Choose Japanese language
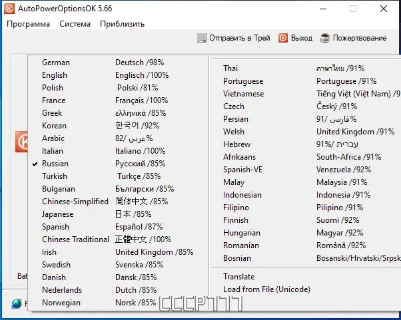401x320 pixels. pyautogui.click(x=119, y=214)
